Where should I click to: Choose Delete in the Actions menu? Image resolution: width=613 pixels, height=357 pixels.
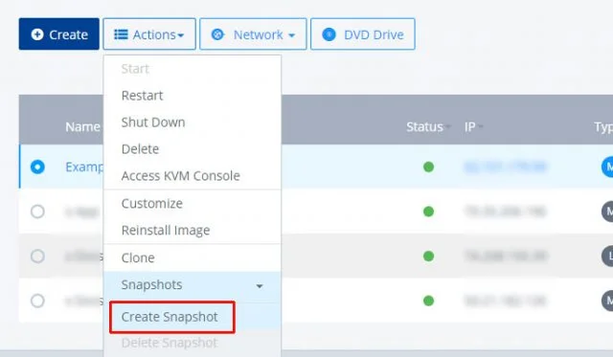pyautogui.click(x=141, y=148)
